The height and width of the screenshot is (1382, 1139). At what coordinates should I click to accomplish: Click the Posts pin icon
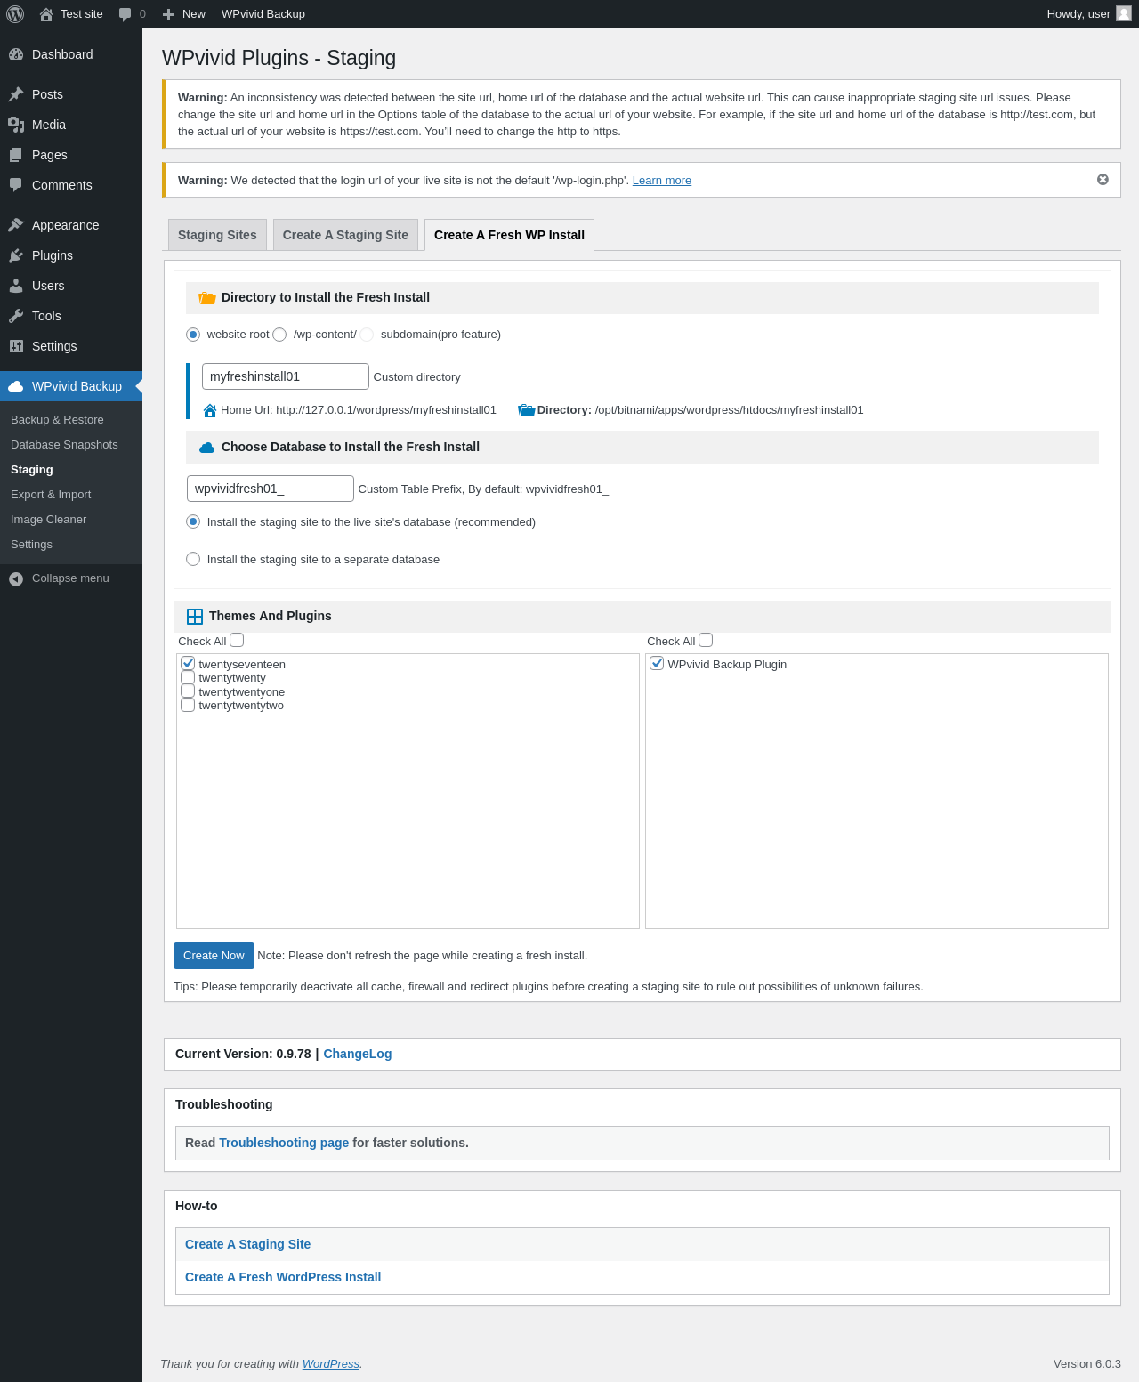[x=16, y=94]
